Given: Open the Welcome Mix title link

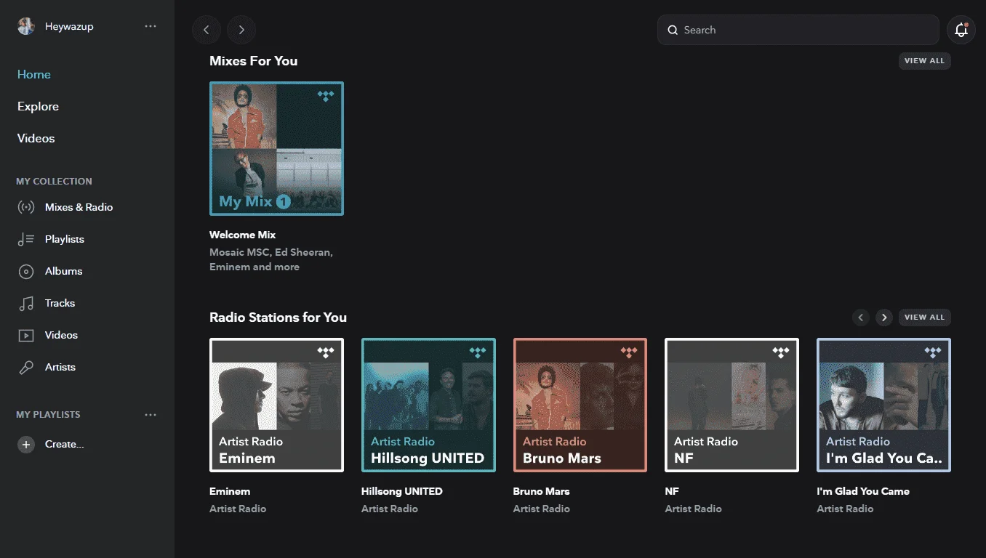Looking at the screenshot, I should (x=242, y=235).
